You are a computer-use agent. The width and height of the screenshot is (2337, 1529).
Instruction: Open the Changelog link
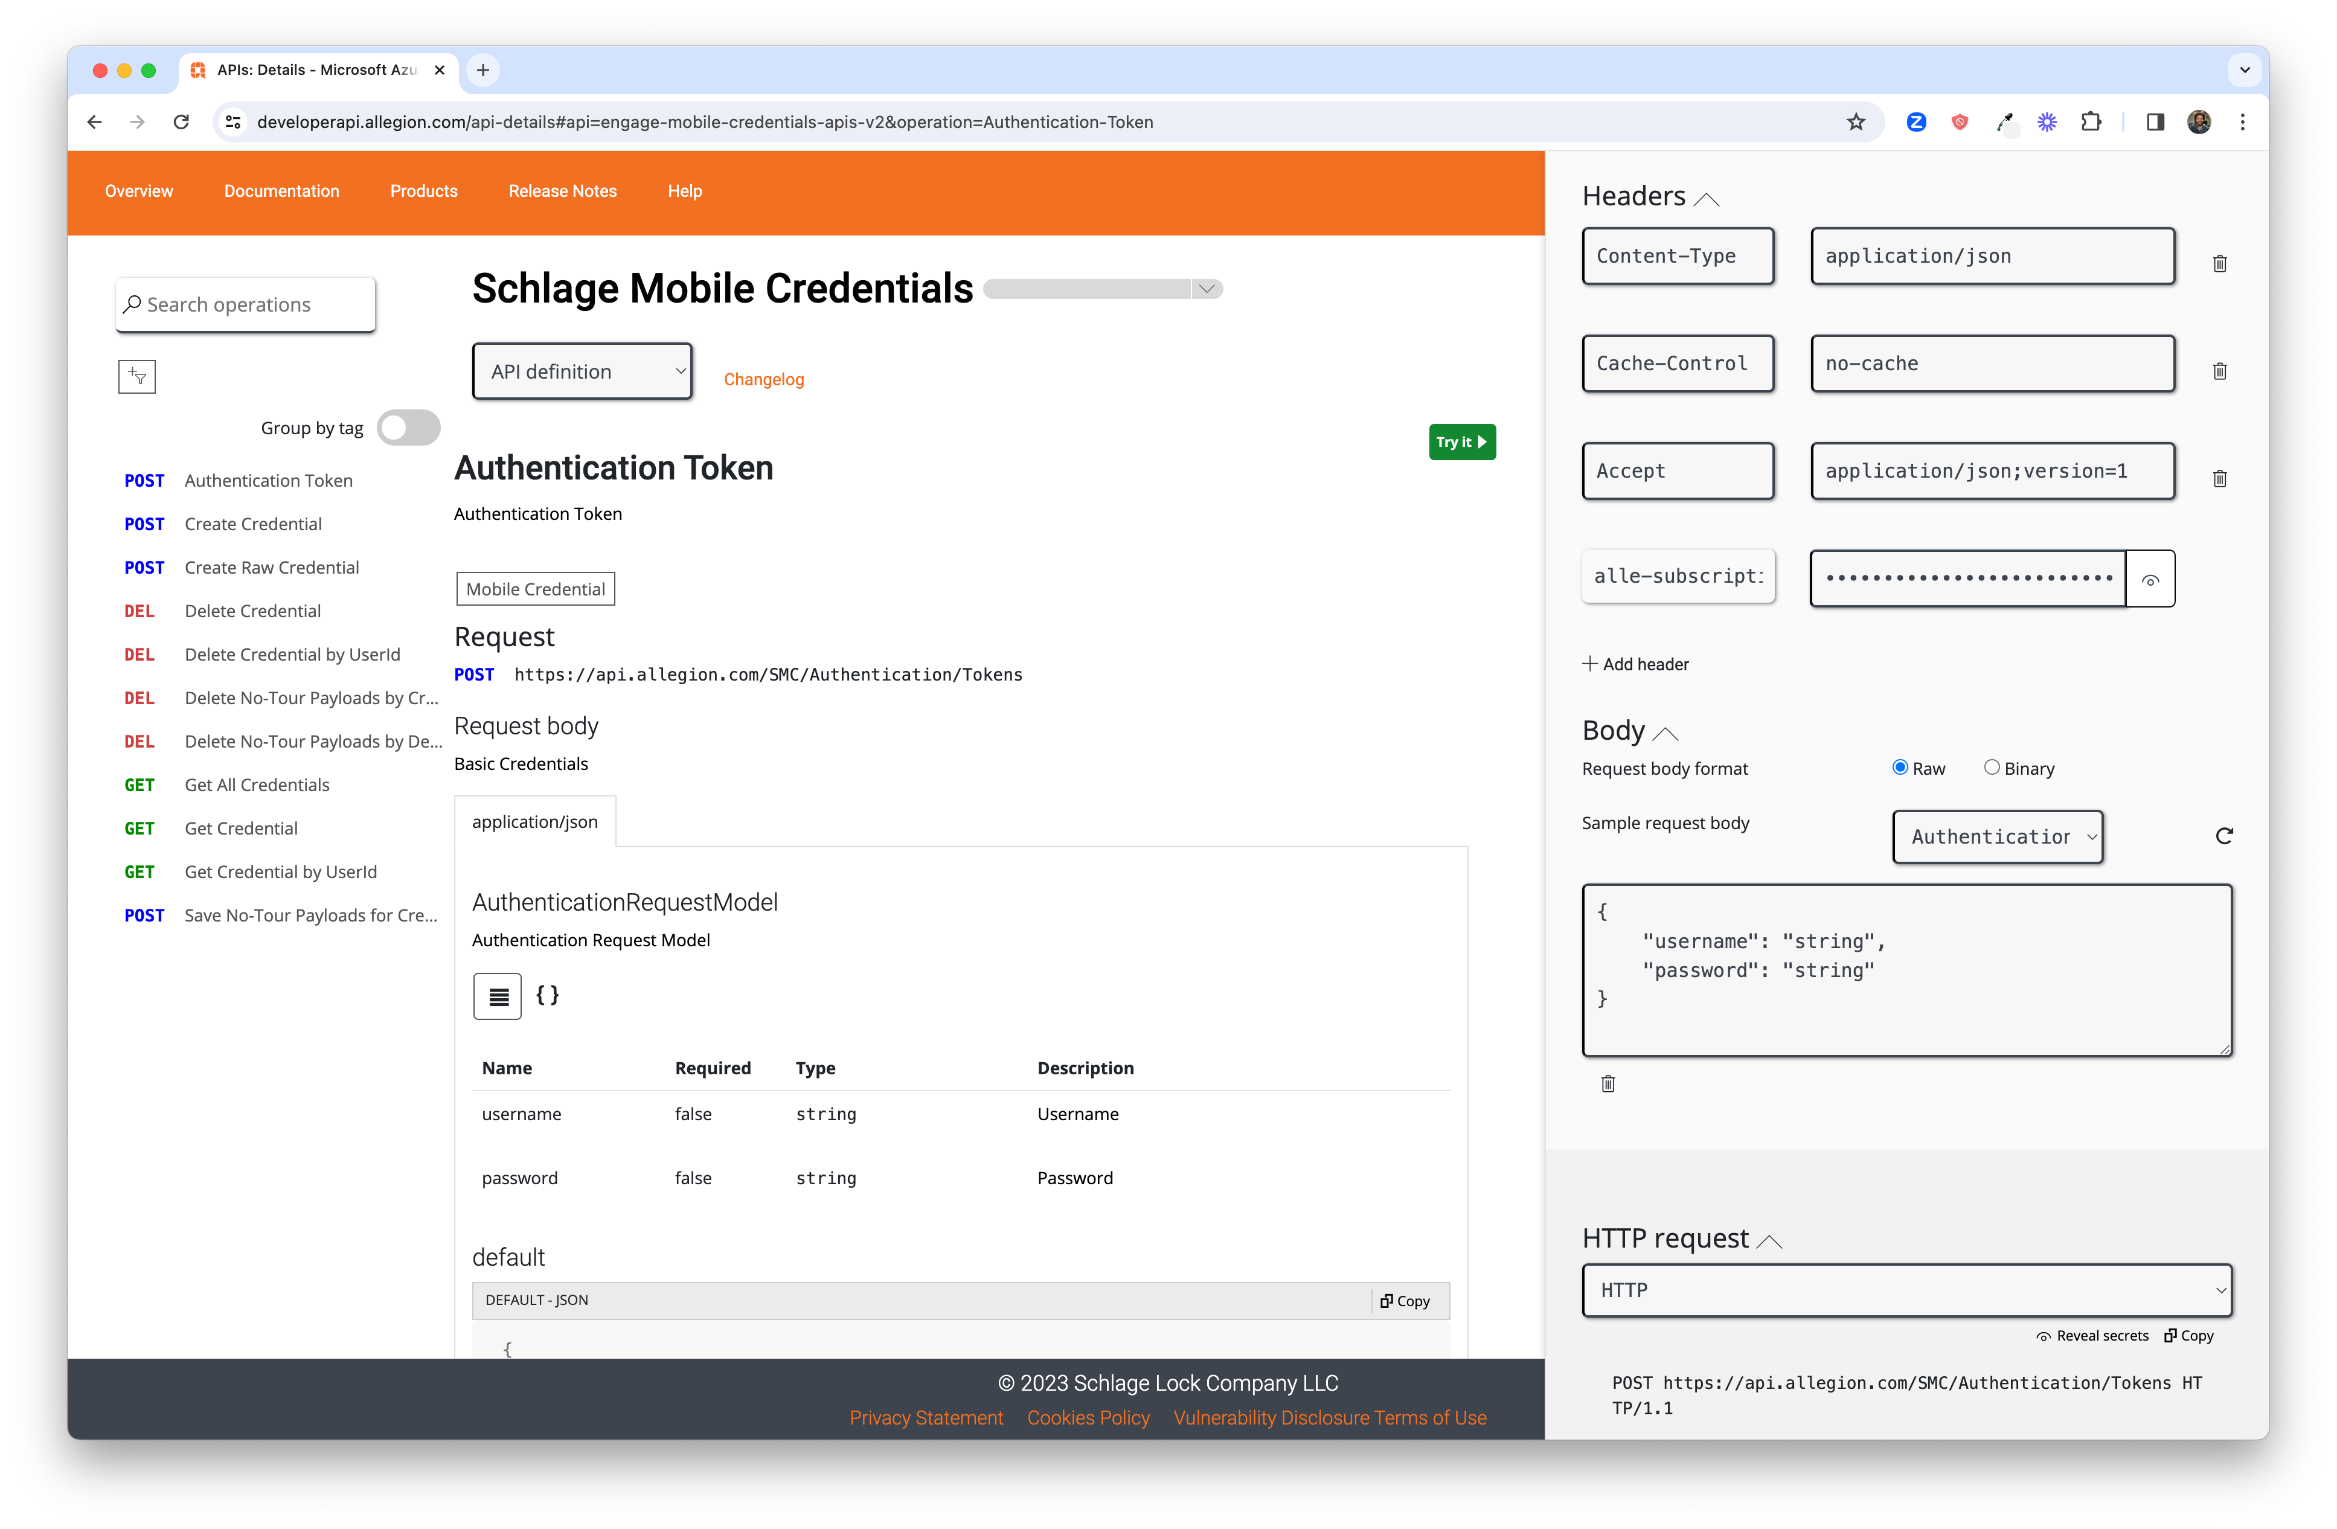pos(763,379)
